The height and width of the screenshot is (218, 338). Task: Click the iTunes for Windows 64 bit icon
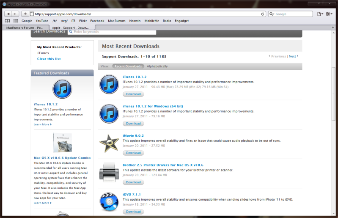coord(109,113)
